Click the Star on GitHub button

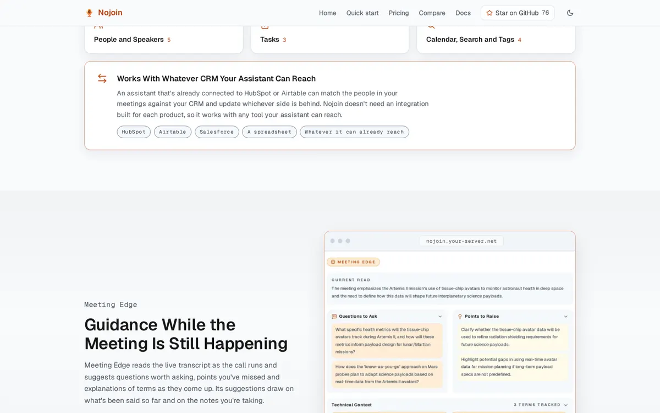click(x=518, y=13)
